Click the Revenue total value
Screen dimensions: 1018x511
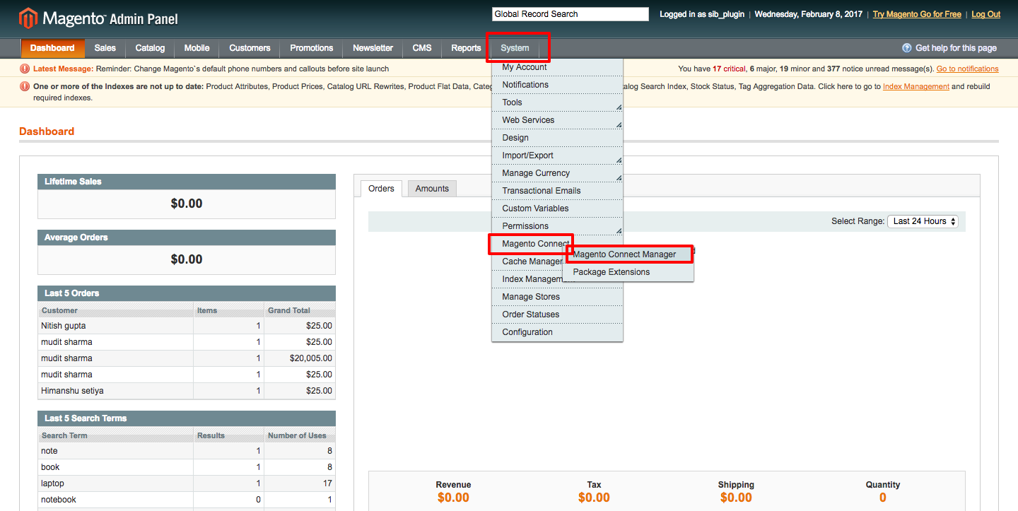pyautogui.click(x=453, y=498)
